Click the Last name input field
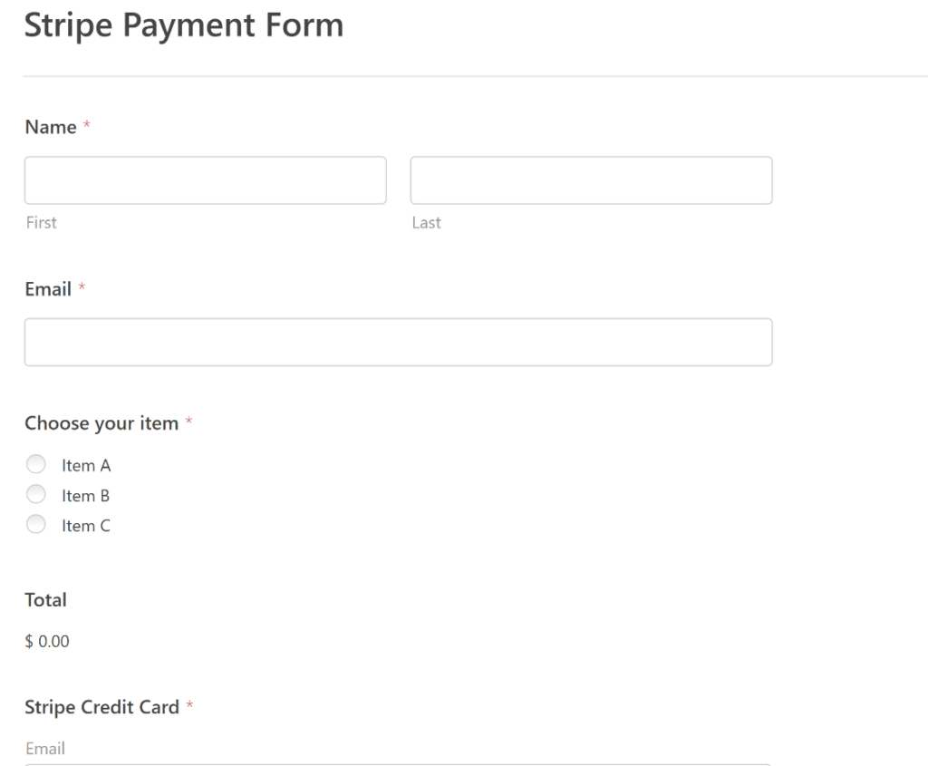The height and width of the screenshot is (766, 928). [x=591, y=179]
